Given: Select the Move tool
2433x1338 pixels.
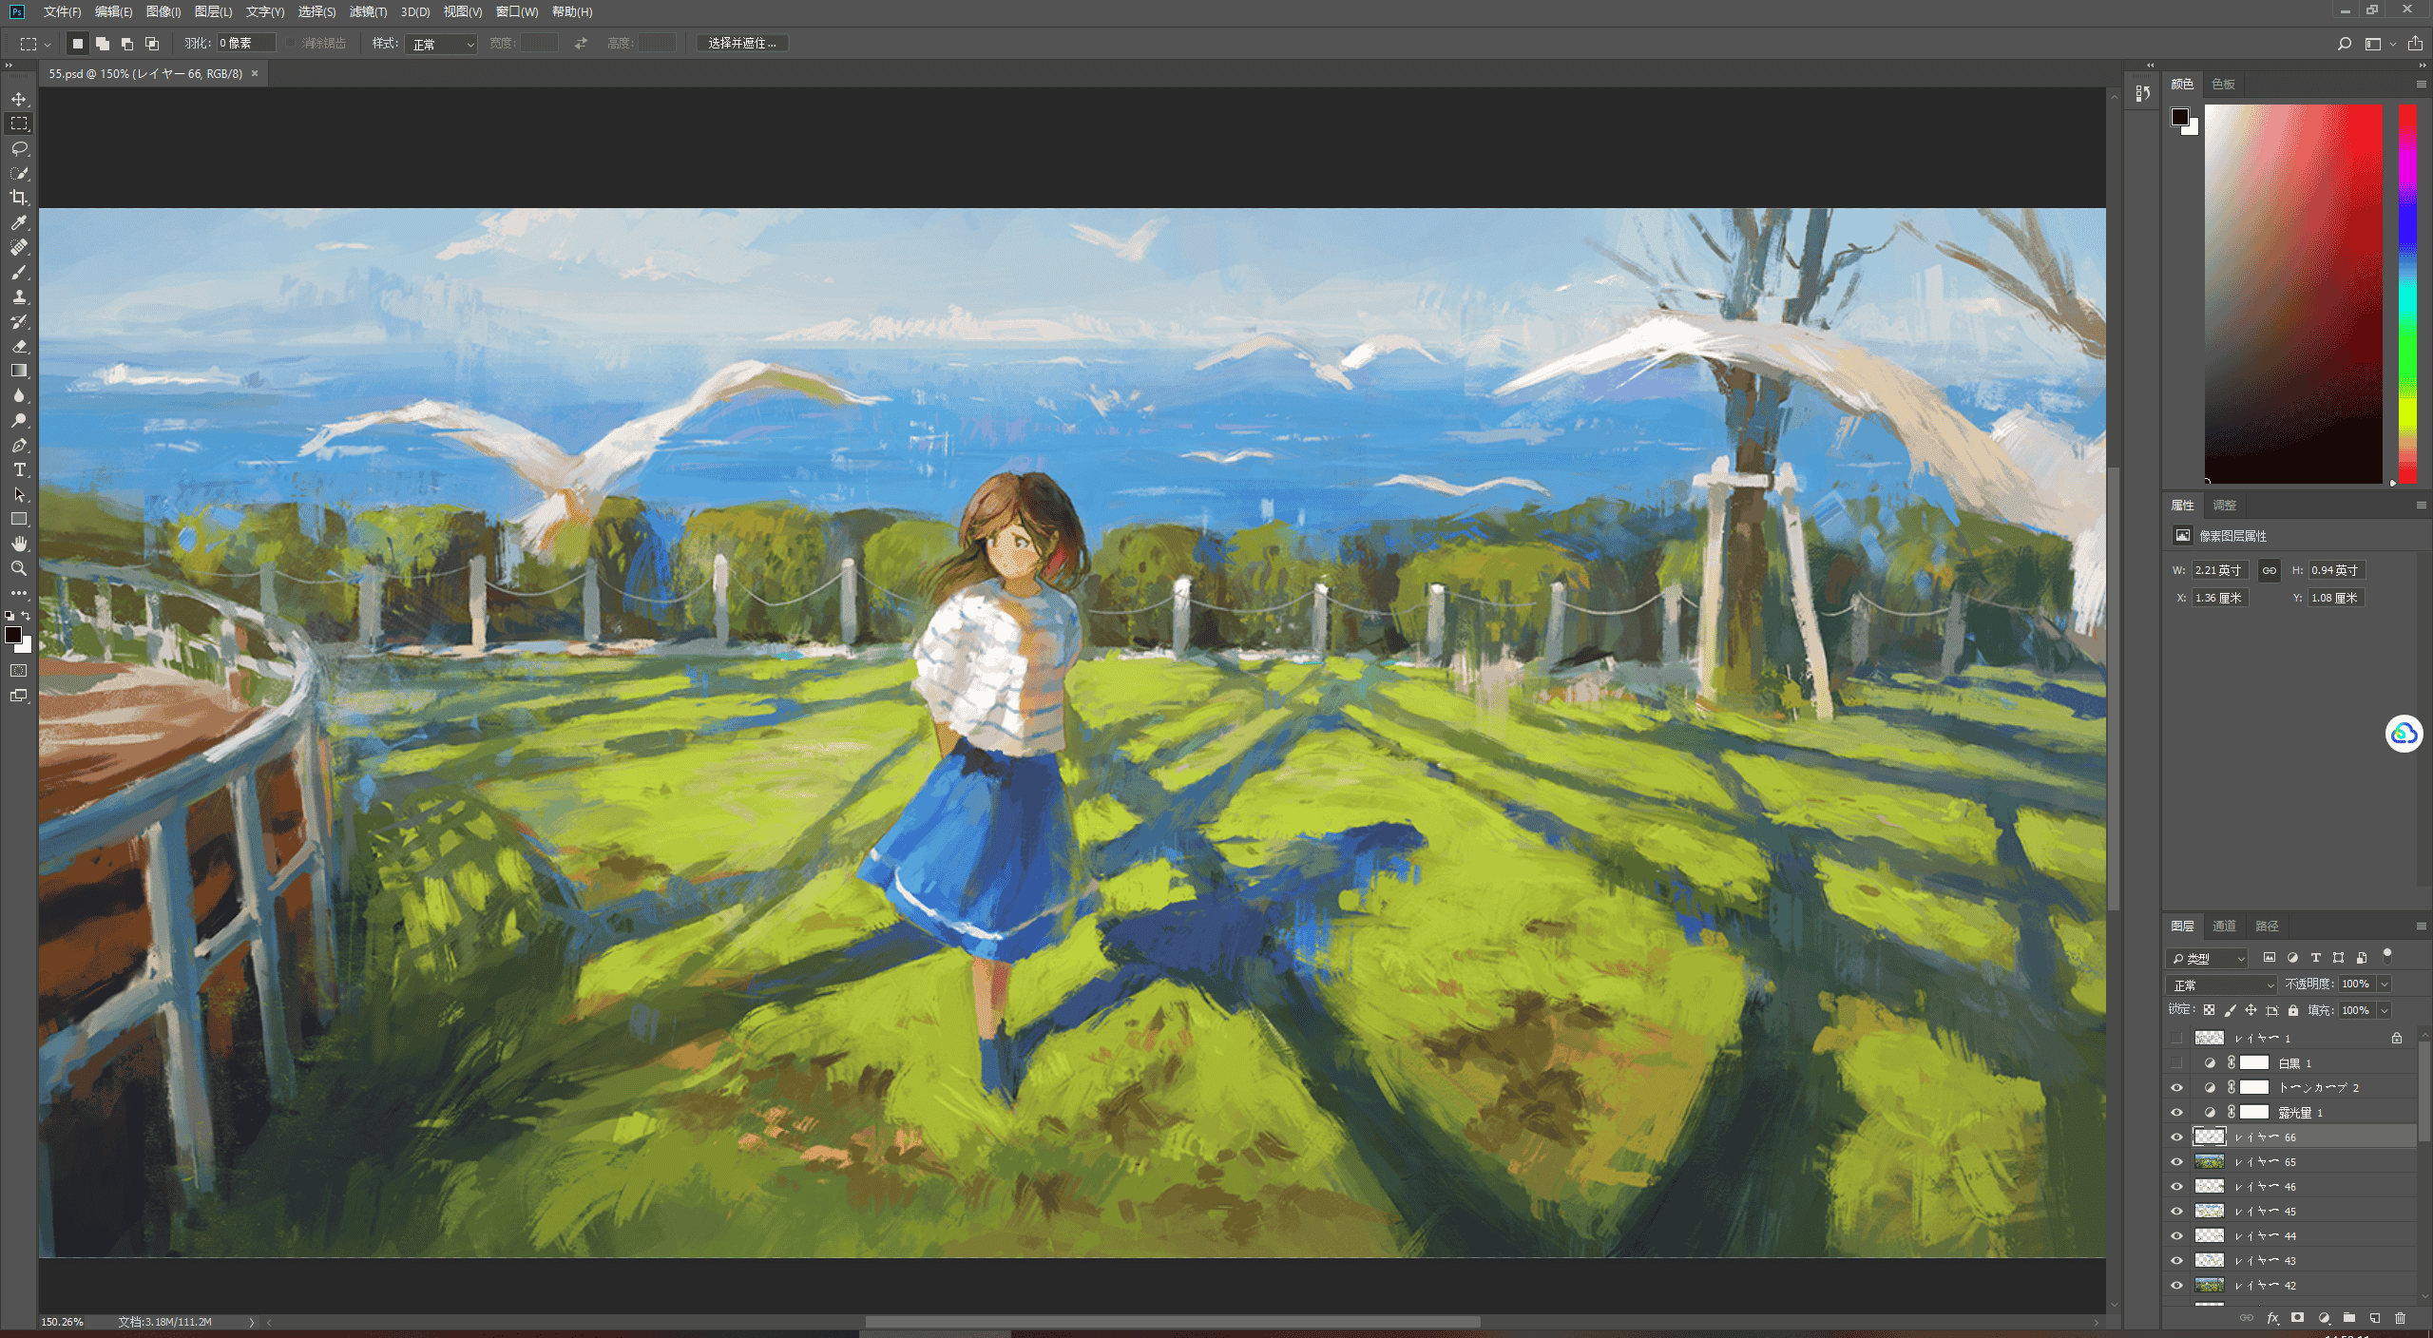Looking at the screenshot, I should click(x=19, y=99).
